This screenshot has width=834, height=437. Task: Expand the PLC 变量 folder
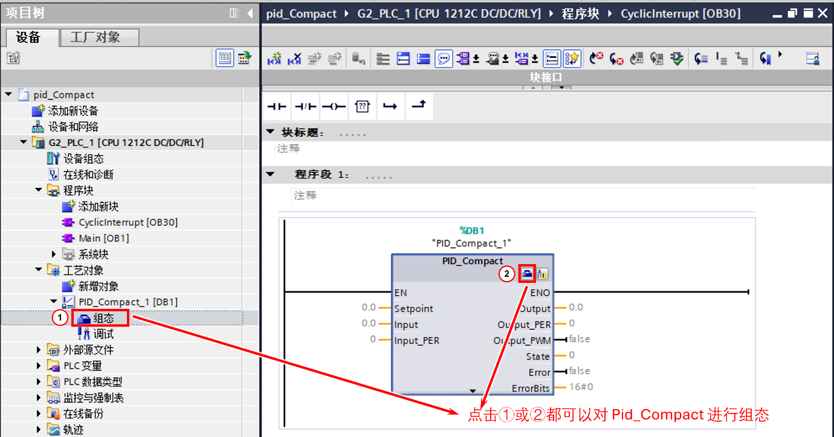[x=39, y=366]
